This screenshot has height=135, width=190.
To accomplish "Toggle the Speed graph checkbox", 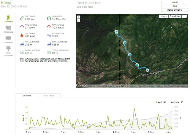I will [165, 102].
